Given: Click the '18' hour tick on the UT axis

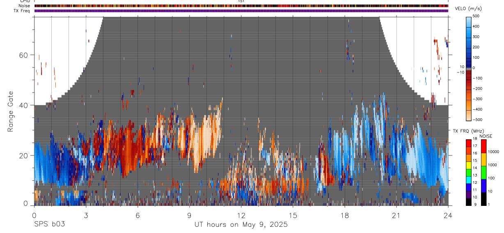Looking at the screenshot, I should (344, 215).
